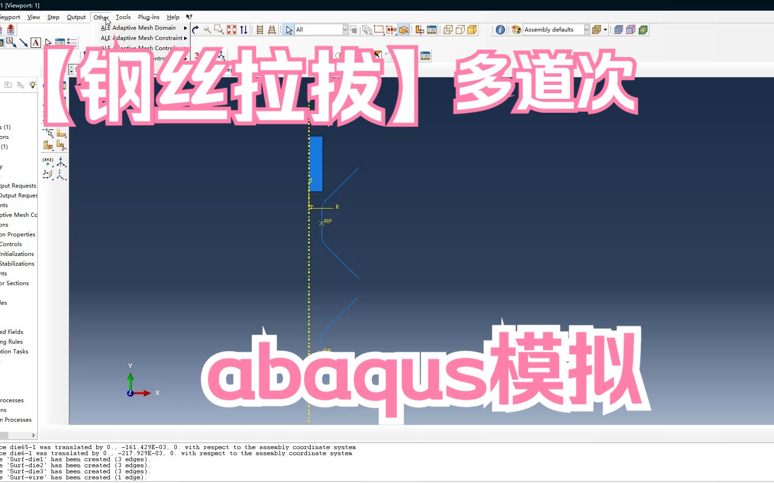This screenshot has height=483, width=774.
Task: Click the translucent cube display icon
Action: coord(631,30)
